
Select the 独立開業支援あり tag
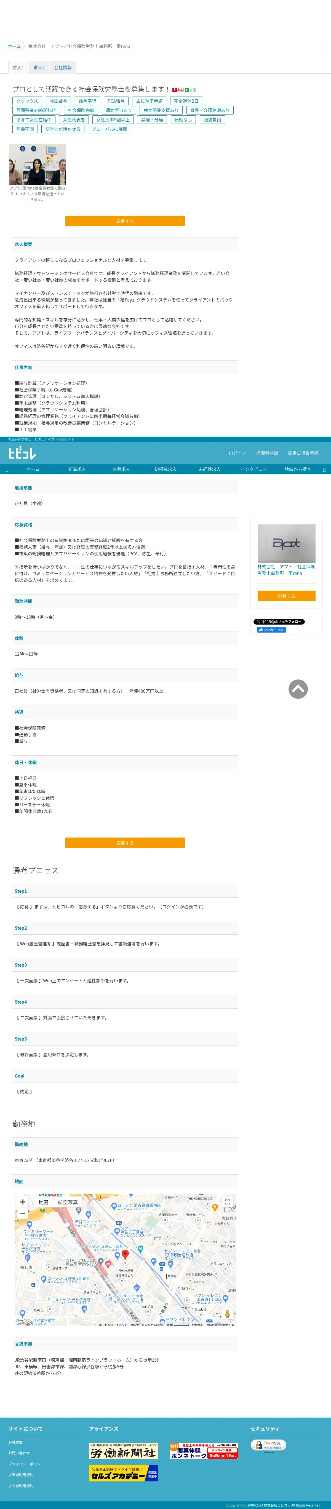coord(161,110)
